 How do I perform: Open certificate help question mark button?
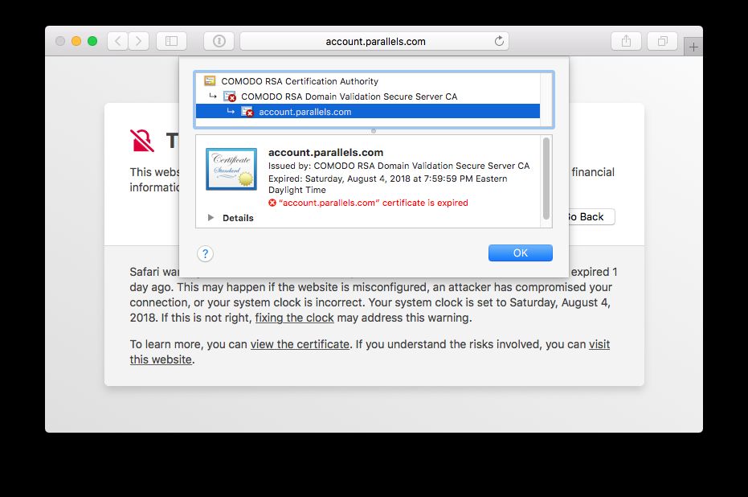click(x=205, y=253)
